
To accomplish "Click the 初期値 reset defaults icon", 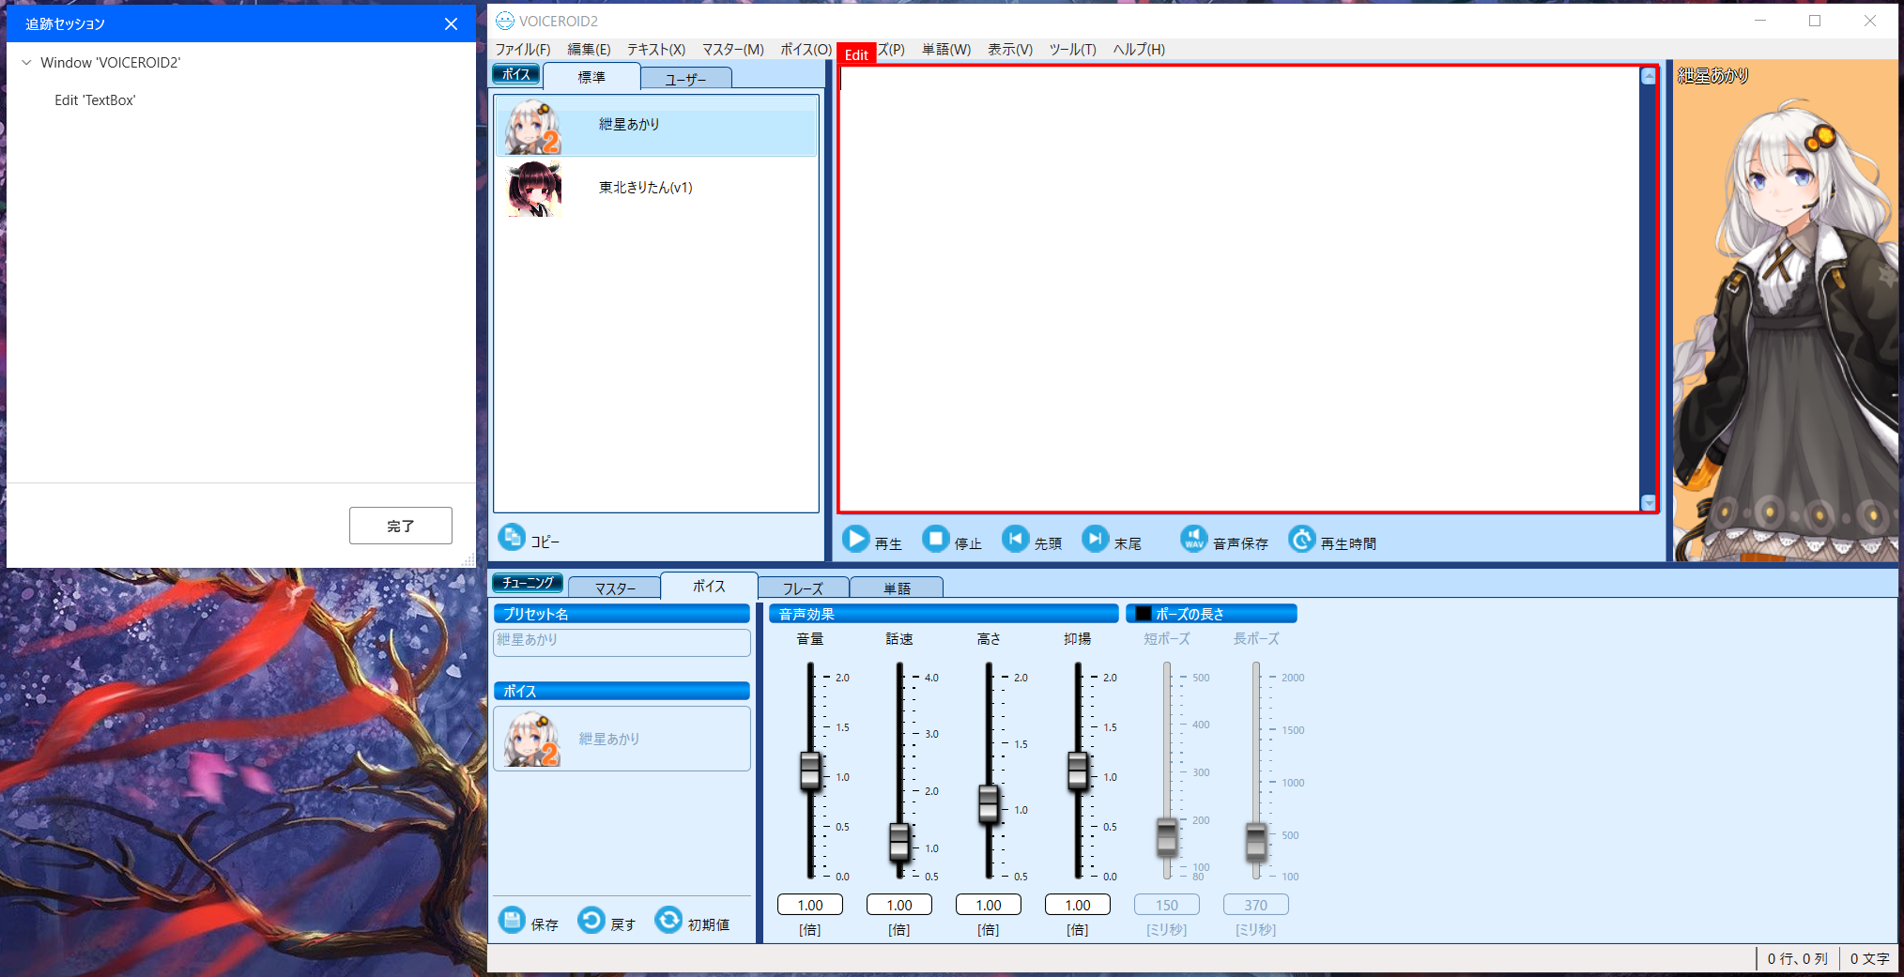I will click(x=668, y=920).
